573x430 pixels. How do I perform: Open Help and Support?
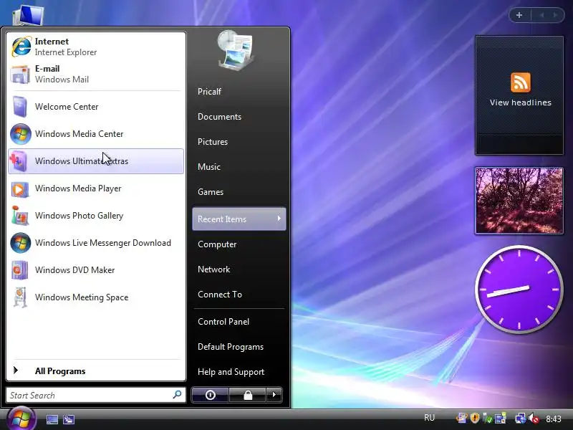[x=231, y=372]
